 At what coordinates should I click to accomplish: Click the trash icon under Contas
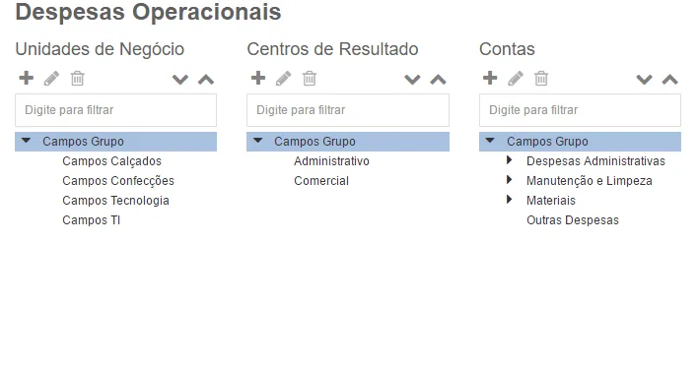tap(541, 79)
